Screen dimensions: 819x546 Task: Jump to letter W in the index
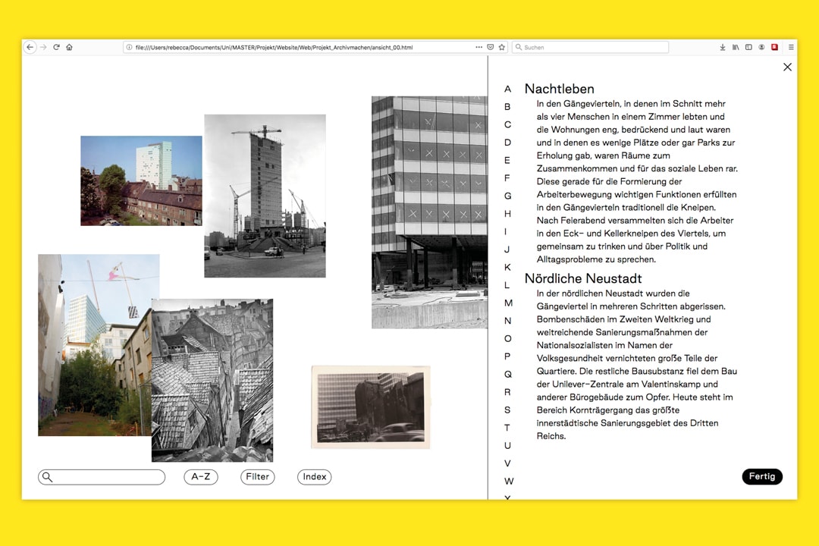point(510,482)
